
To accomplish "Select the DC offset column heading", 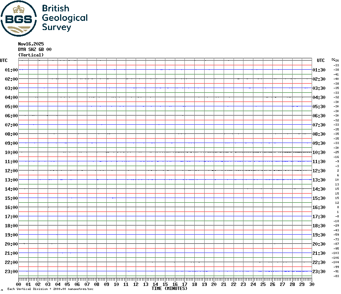I will pos(334,58).
